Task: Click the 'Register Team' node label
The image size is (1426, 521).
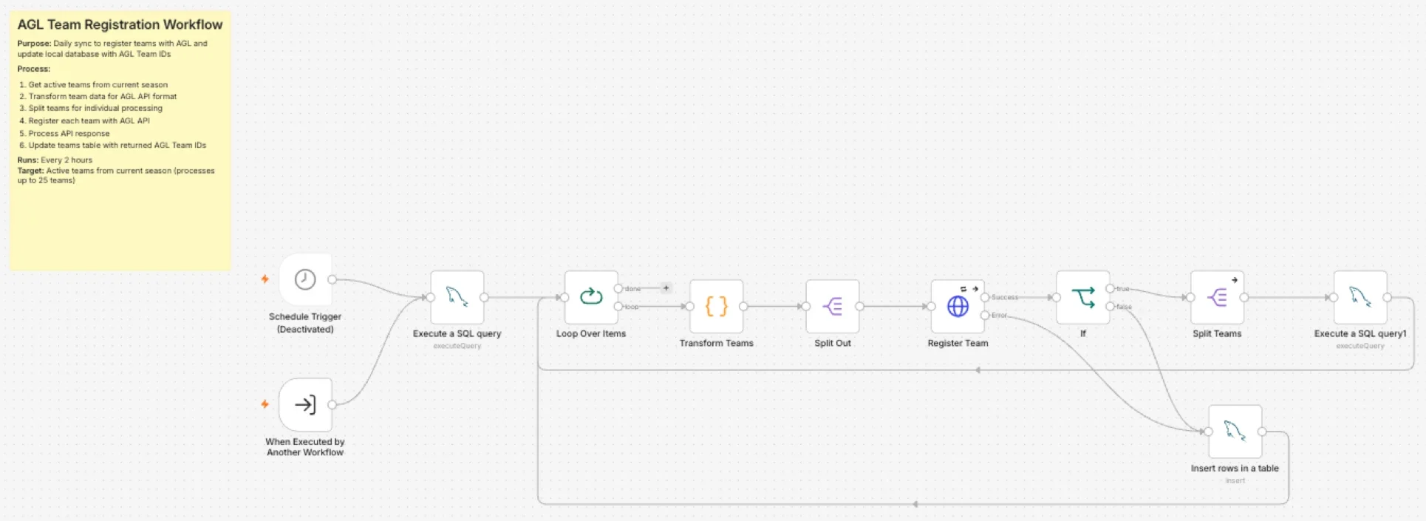Action: pyautogui.click(x=958, y=343)
